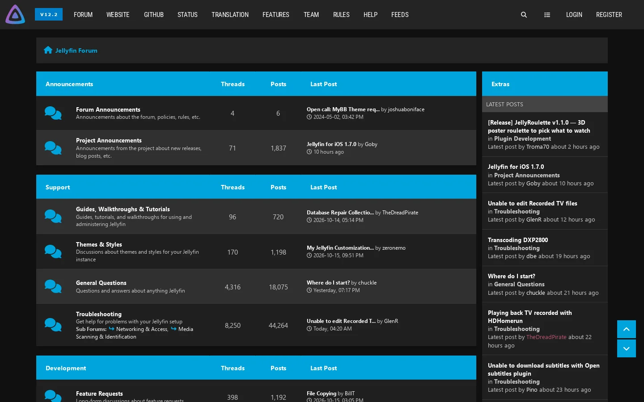Click the LOGIN link
Image resolution: width=644 pixels, height=402 pixels.
click(x=574, y=15)
